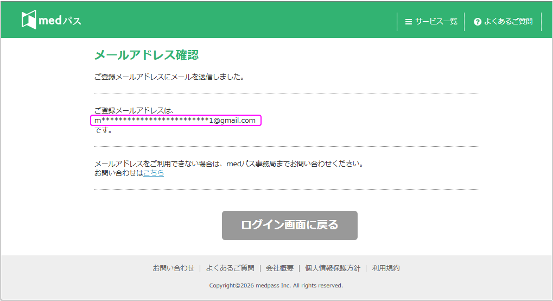This screenshot has width=553, height=301.
Task: Click the medパス logo icon
Action: (29, 20)
